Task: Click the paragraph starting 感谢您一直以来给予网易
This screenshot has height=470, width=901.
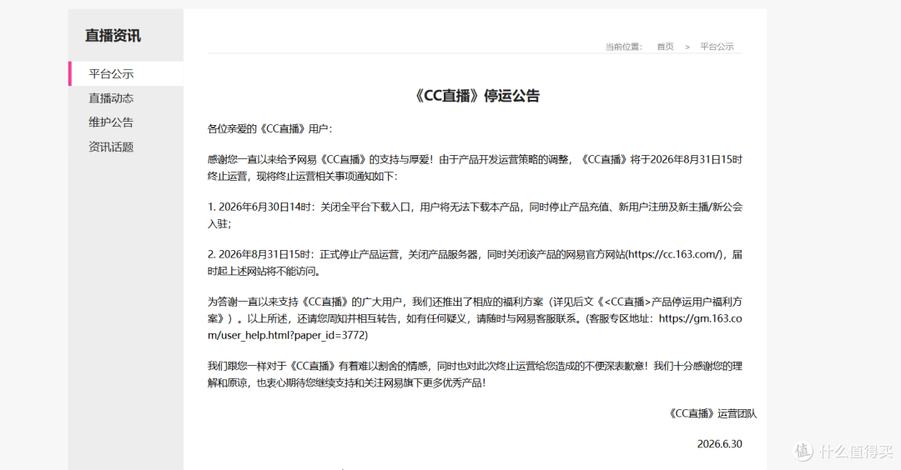Action: (475, 167)
